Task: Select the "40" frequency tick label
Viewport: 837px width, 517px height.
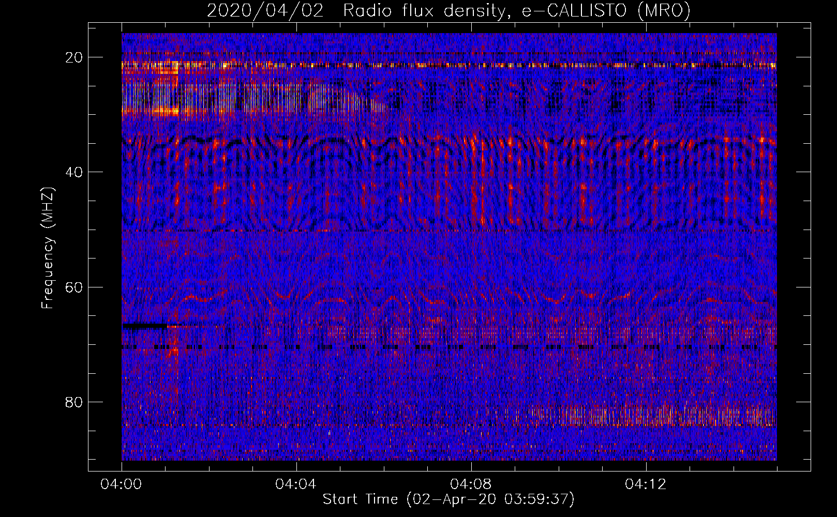Action: point(74,172)
